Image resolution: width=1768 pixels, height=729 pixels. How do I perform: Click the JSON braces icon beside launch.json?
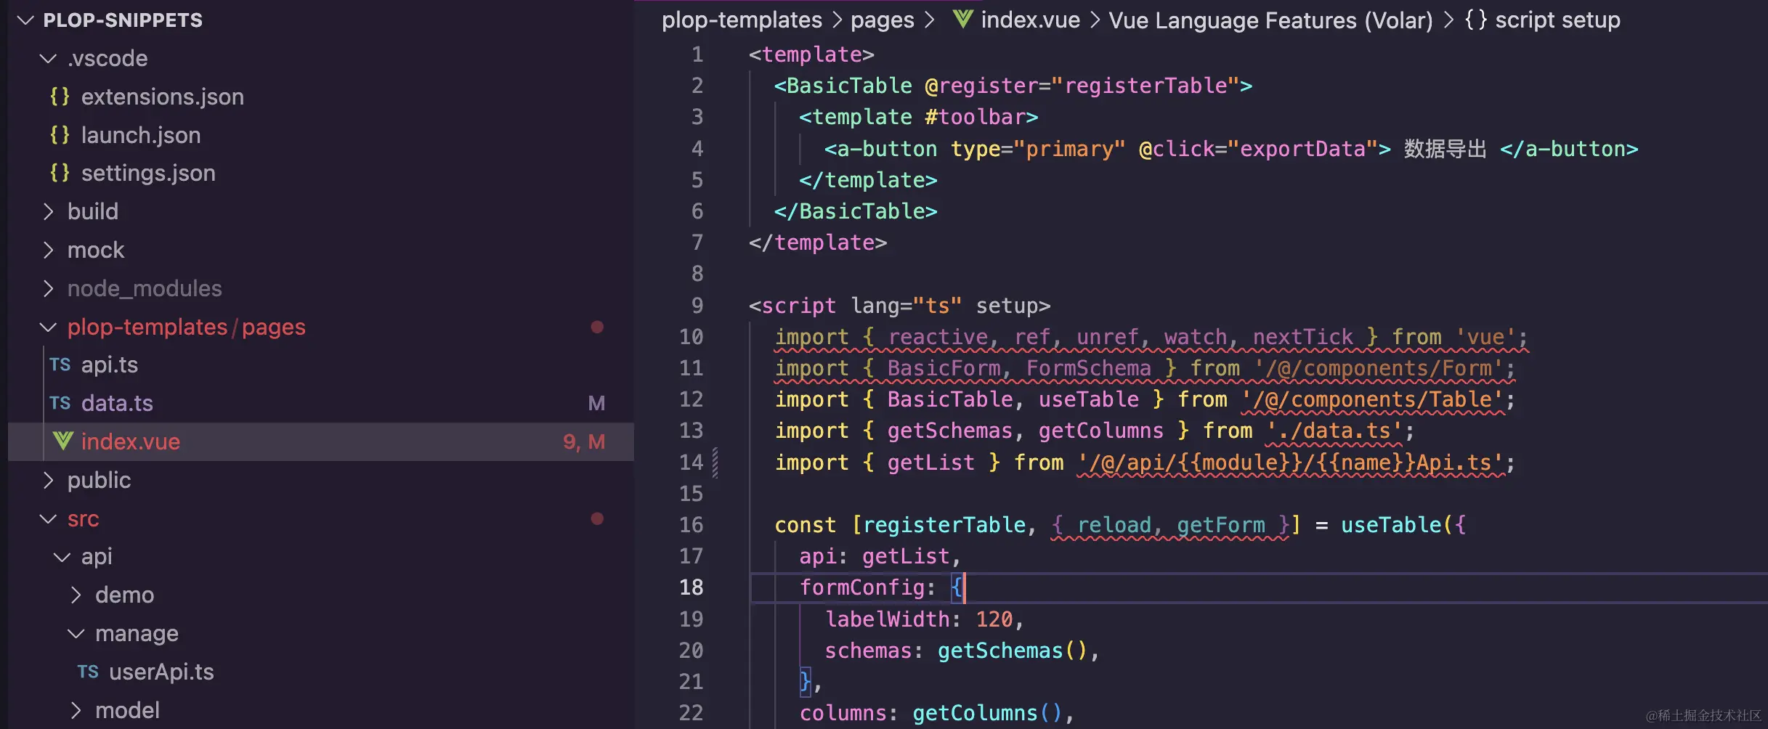[x=60, y=135]
